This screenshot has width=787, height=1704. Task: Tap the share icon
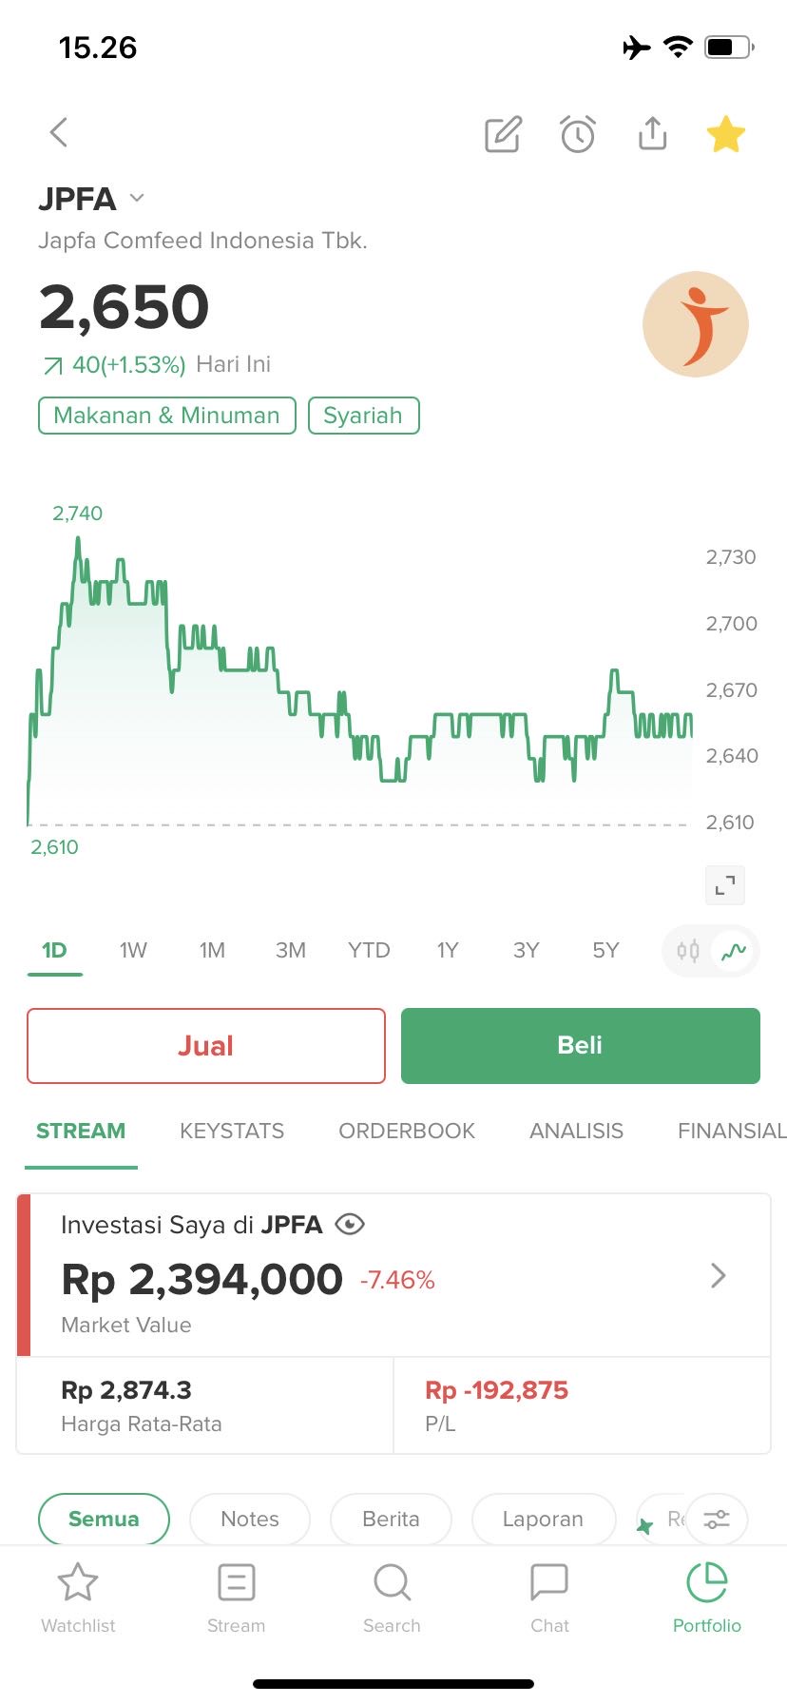[x=652, y=134]
